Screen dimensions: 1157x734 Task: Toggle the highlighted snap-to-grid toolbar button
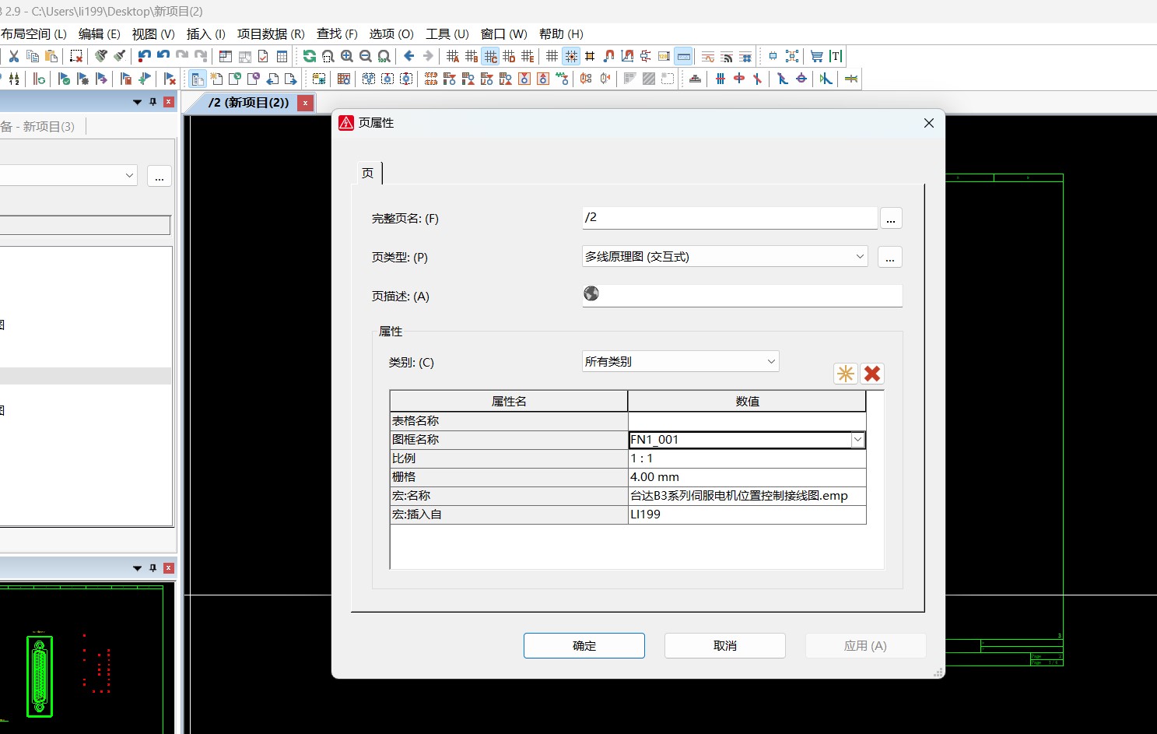coord(571,56)
